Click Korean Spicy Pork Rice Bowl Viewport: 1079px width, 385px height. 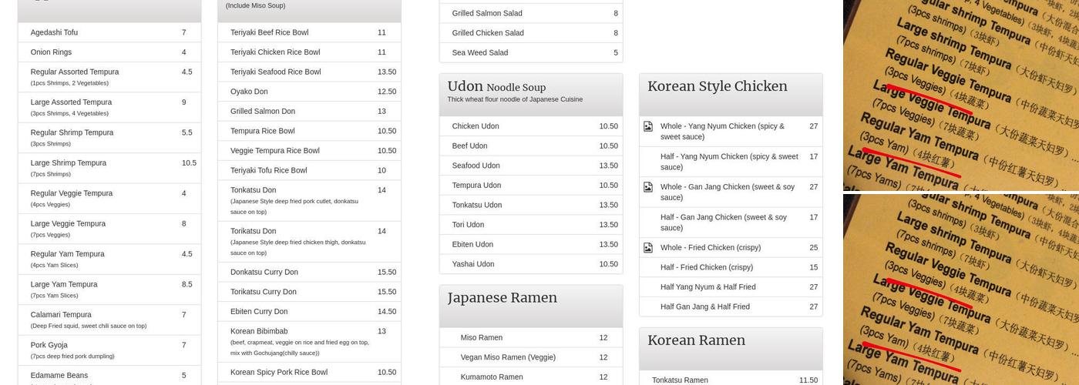(309, 373)
